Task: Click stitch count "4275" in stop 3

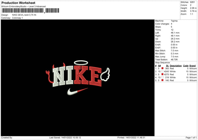Action: pos(166,74)
